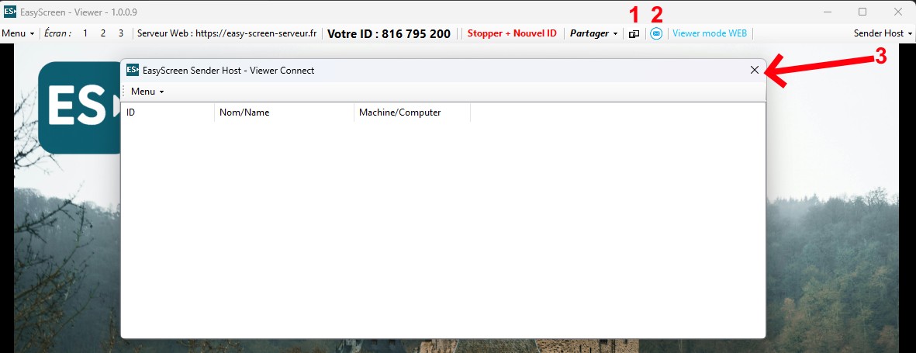Close the Viewer Connect dialog
The image size is (916, 353).
(755, 70)
